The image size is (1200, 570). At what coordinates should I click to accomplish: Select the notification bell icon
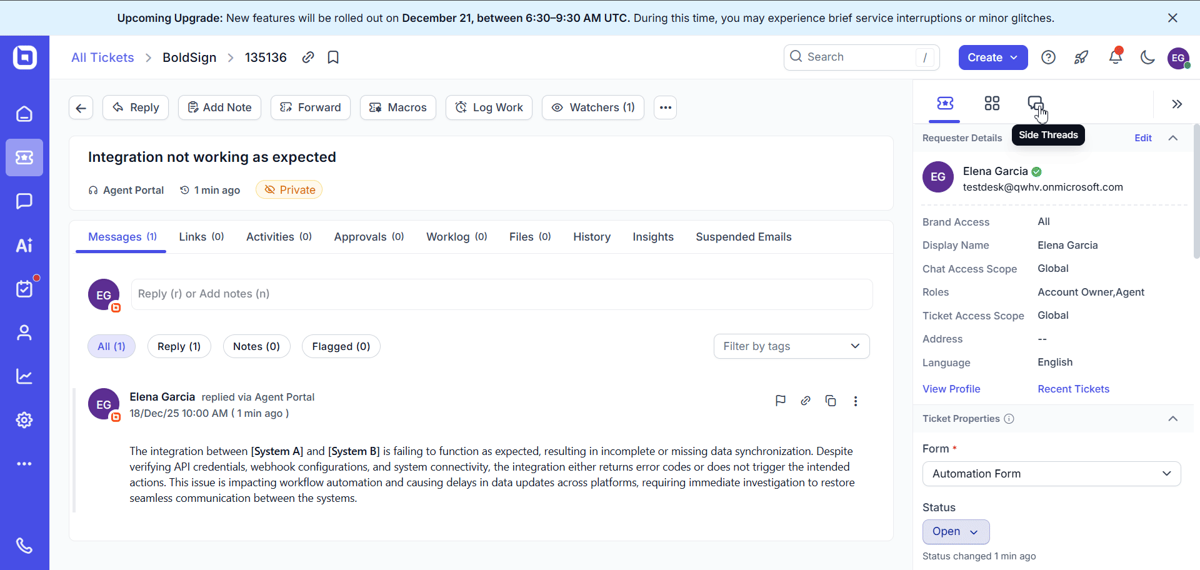(1116, 57)
